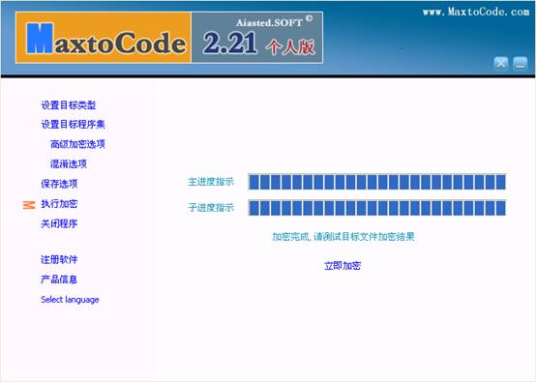
Task: Click the 子进度指示 label
Action: pos(211,207)
